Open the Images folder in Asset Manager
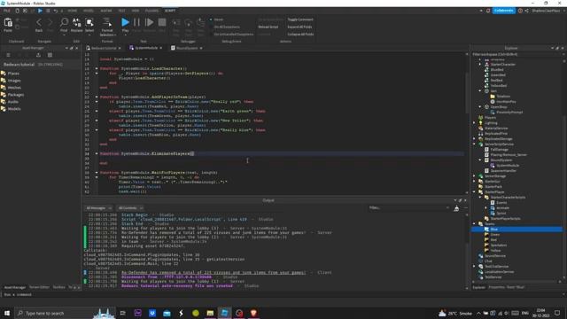 tap(14, 81)
